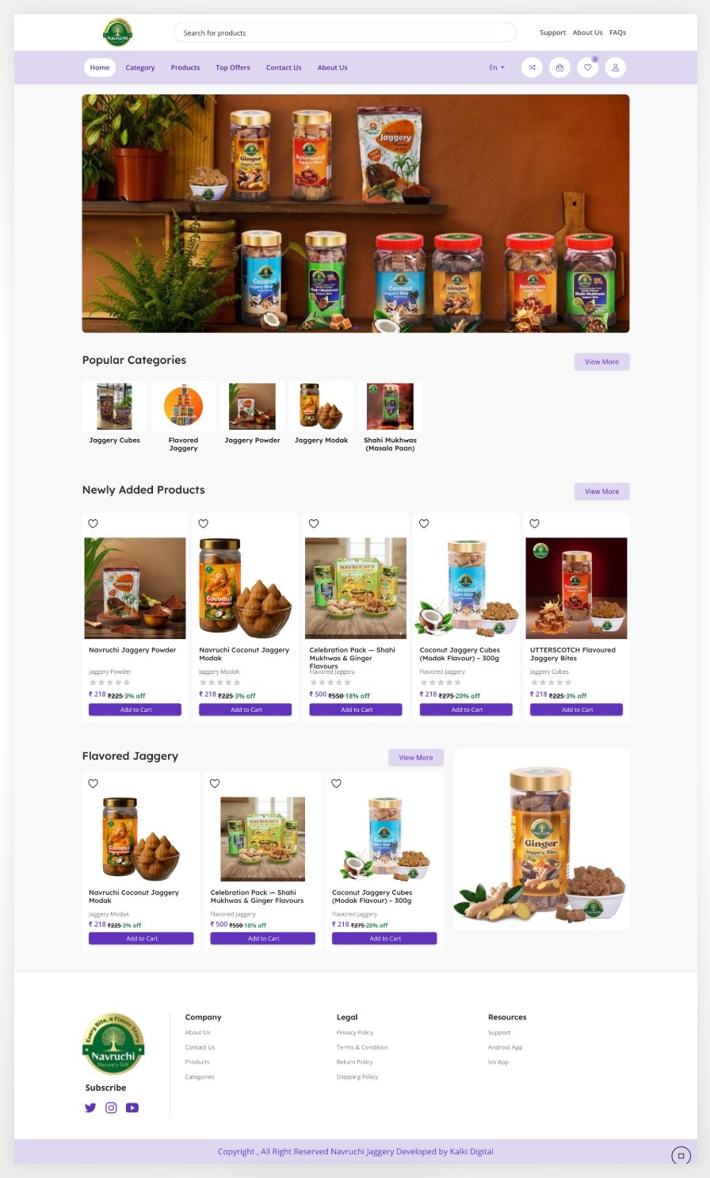710x1178 pixels.
Task: Open the Instagram icon in footer
Action: [111, 1107]
